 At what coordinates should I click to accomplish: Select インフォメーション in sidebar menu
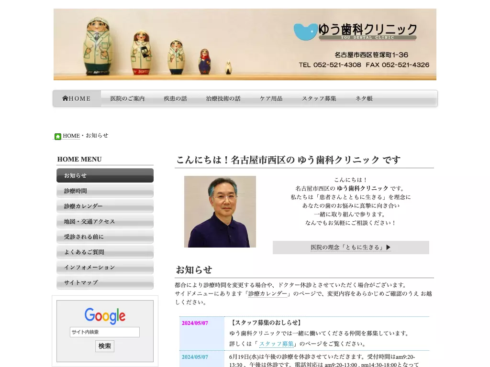click(105, 267)
